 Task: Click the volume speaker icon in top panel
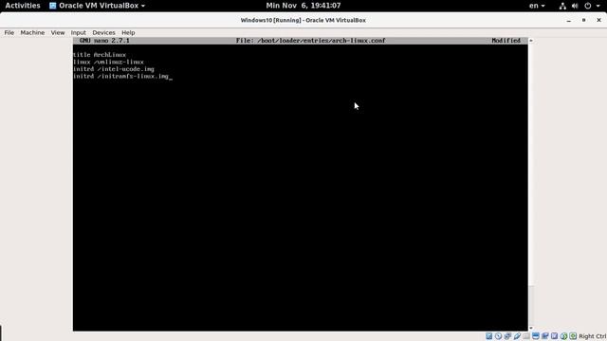coord(575,6)
